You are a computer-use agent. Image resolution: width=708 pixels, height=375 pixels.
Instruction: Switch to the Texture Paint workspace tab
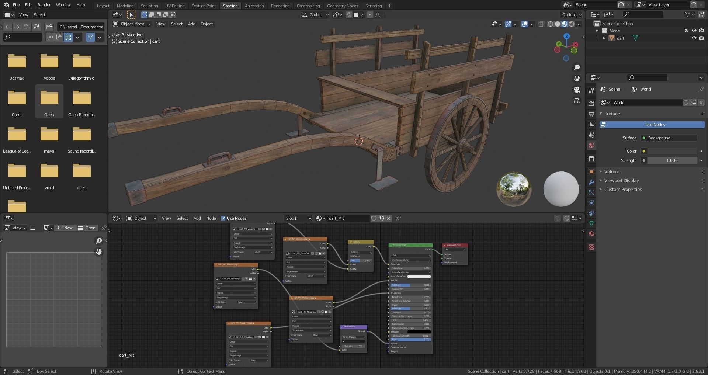click(204, 6)
